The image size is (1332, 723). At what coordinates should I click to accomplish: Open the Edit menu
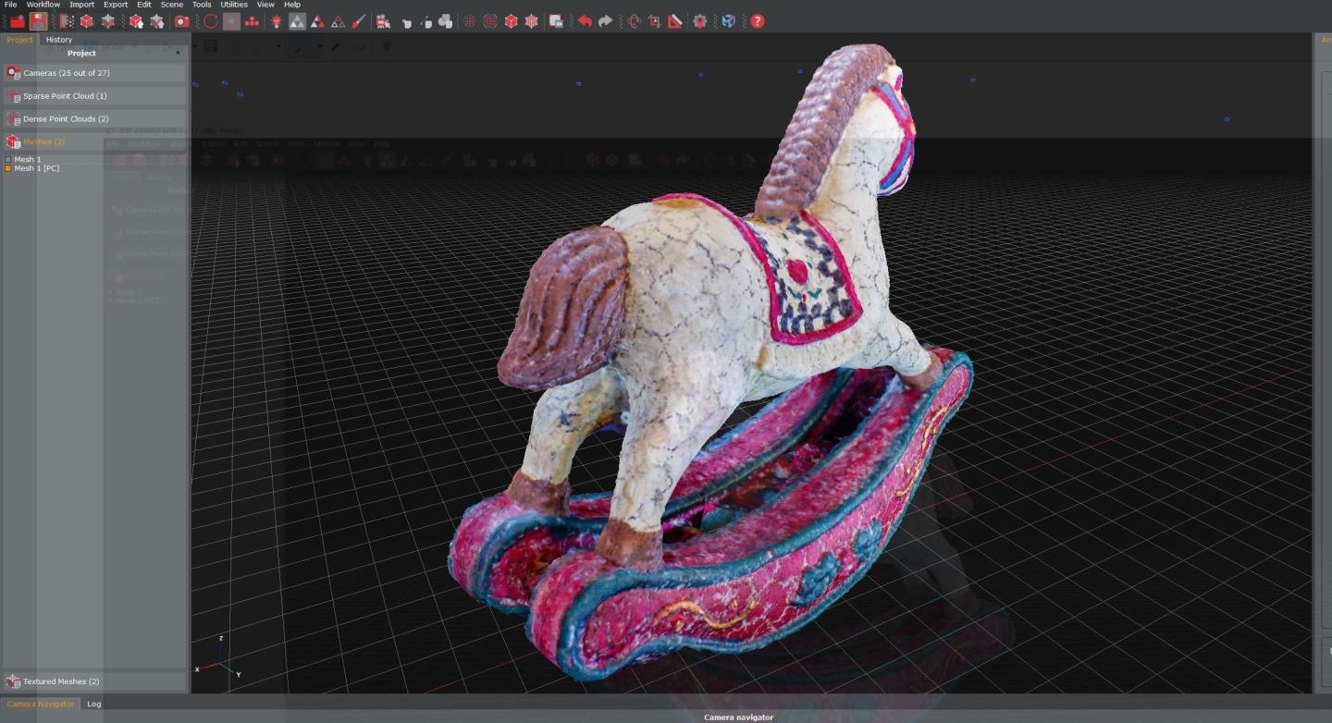144,5
